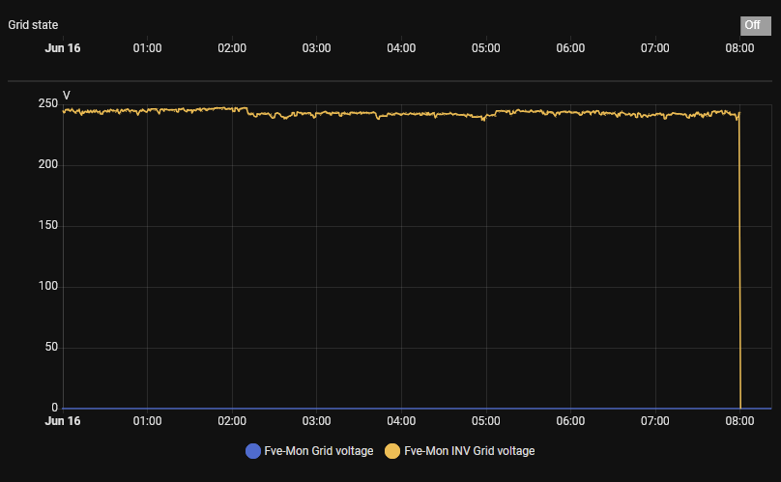
Task: Click the 250 value on the voltage axis
Action: pyautogui.click(x=47, y=104)
